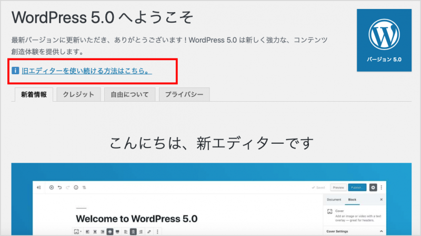Image resolution: width=421 pixels, height=236 pixels.
Task: Click the 'Saved' status in the editor preview
Action: (318, 188)
